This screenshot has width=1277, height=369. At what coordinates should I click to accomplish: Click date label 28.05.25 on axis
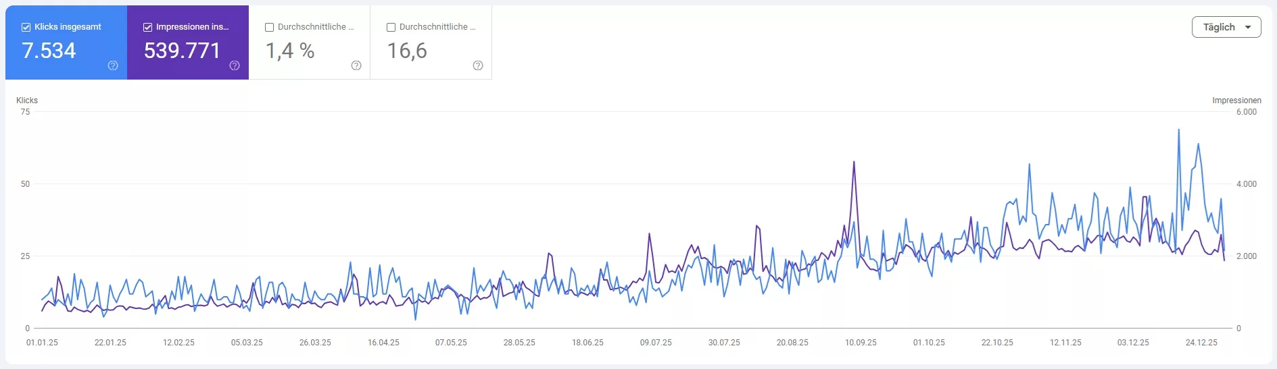[x=519, y=343]
